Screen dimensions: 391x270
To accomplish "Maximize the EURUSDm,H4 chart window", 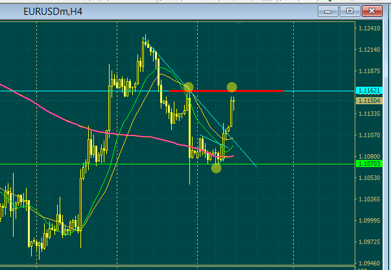I will 350,11.
